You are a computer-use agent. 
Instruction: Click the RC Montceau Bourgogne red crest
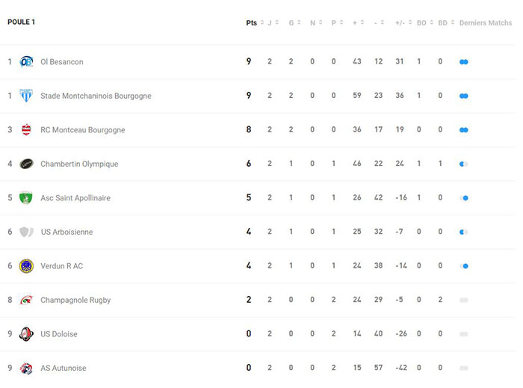click(26, 129)
